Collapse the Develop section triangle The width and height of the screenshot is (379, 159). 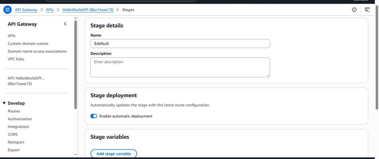[4, 103]
